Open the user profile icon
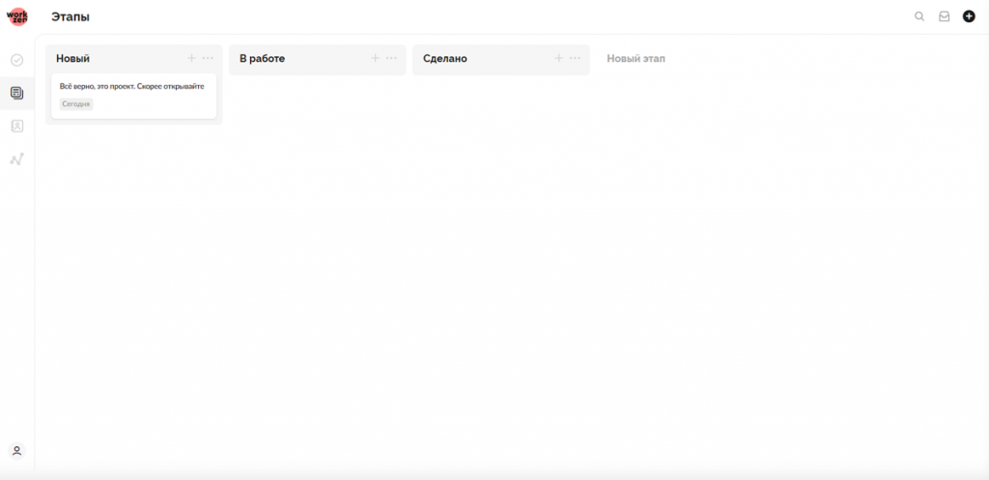Screen dimensions: 989x480 [17, 451]
